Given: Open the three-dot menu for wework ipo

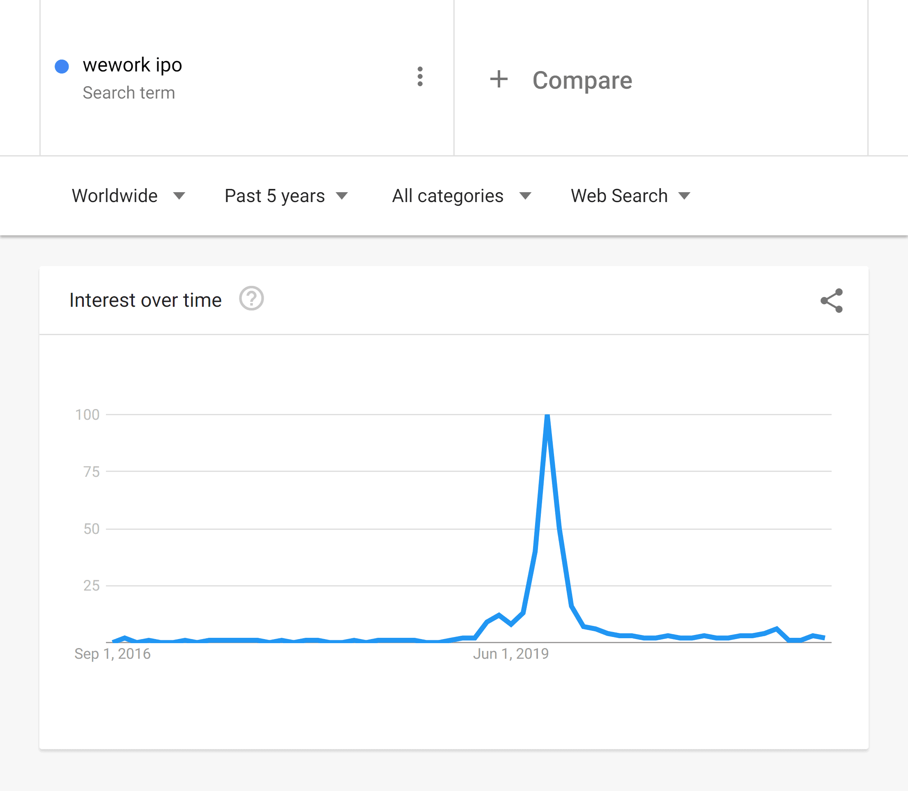Looking at the screenshot, I should [420, 77].
